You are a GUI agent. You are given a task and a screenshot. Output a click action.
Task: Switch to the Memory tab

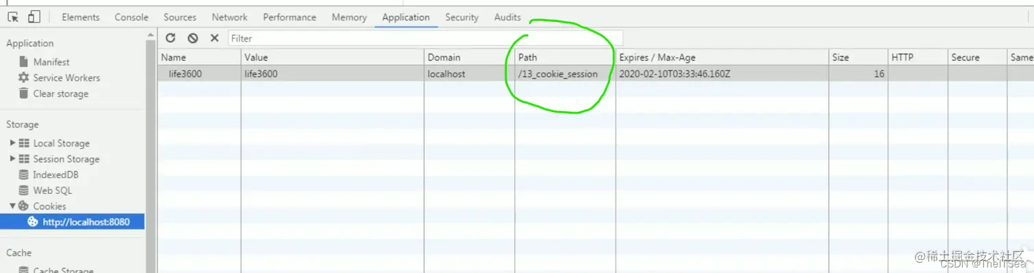point(349,17)
